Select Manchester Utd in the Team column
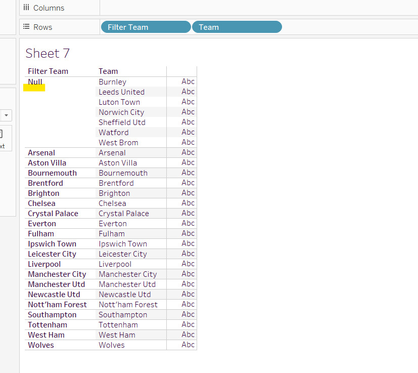418x373 pixels. [127, 284]
